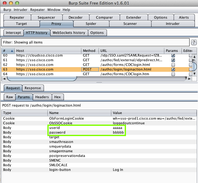Toggle Edited checkbox for request 62
The image size is (198, 183).
point(191,65)
